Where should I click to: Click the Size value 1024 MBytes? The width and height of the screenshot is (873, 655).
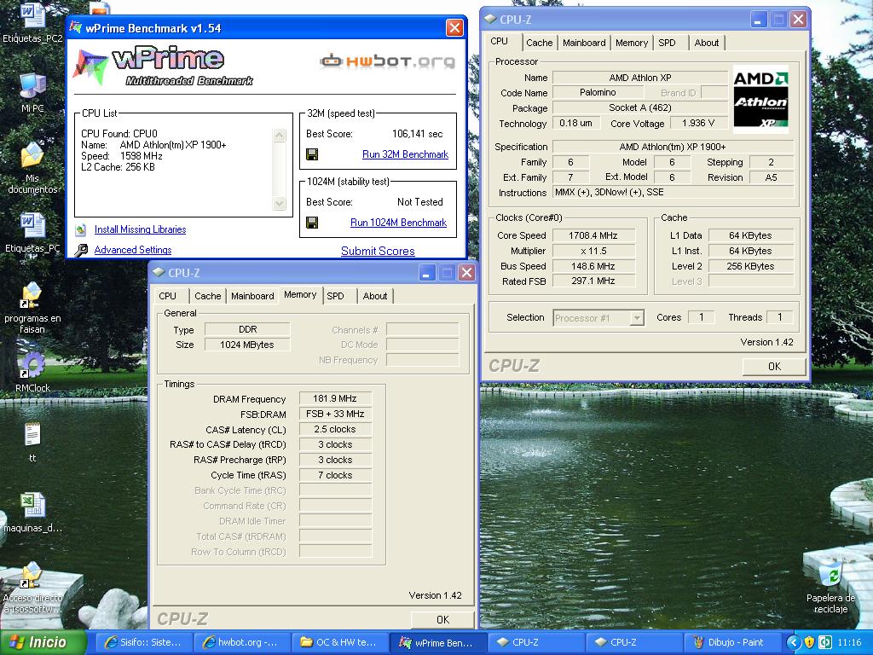pyautogui.click(x=247, y=345)
